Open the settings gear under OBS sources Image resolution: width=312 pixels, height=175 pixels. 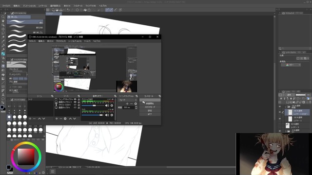pyautogui.click(x=65, y=119)
